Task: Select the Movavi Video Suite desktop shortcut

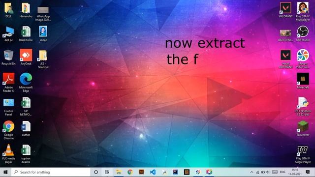Action: pos(303,59)
